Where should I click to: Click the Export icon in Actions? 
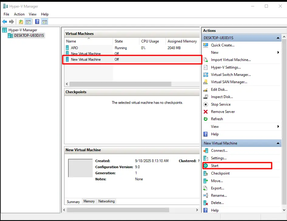pyautogui.click(x=206, y=188)
